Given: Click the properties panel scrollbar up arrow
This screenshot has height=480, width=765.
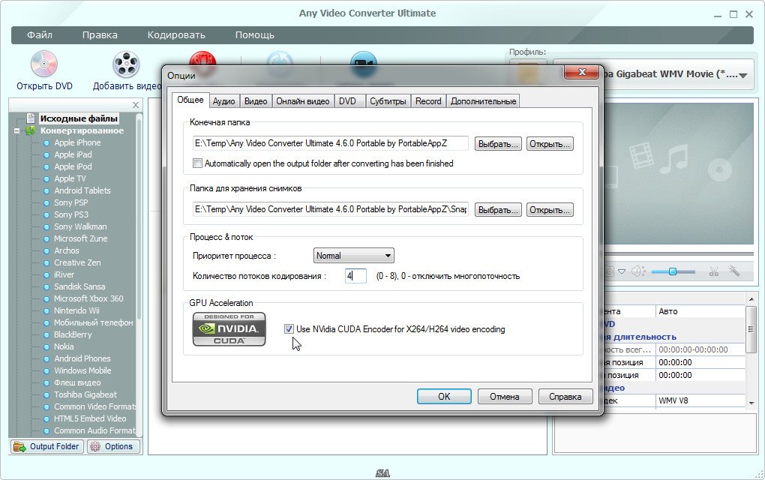Looking at the screenshot, I should pos(751,298).
